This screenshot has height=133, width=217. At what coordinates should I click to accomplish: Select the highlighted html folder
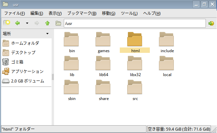[x=135, y=42]
